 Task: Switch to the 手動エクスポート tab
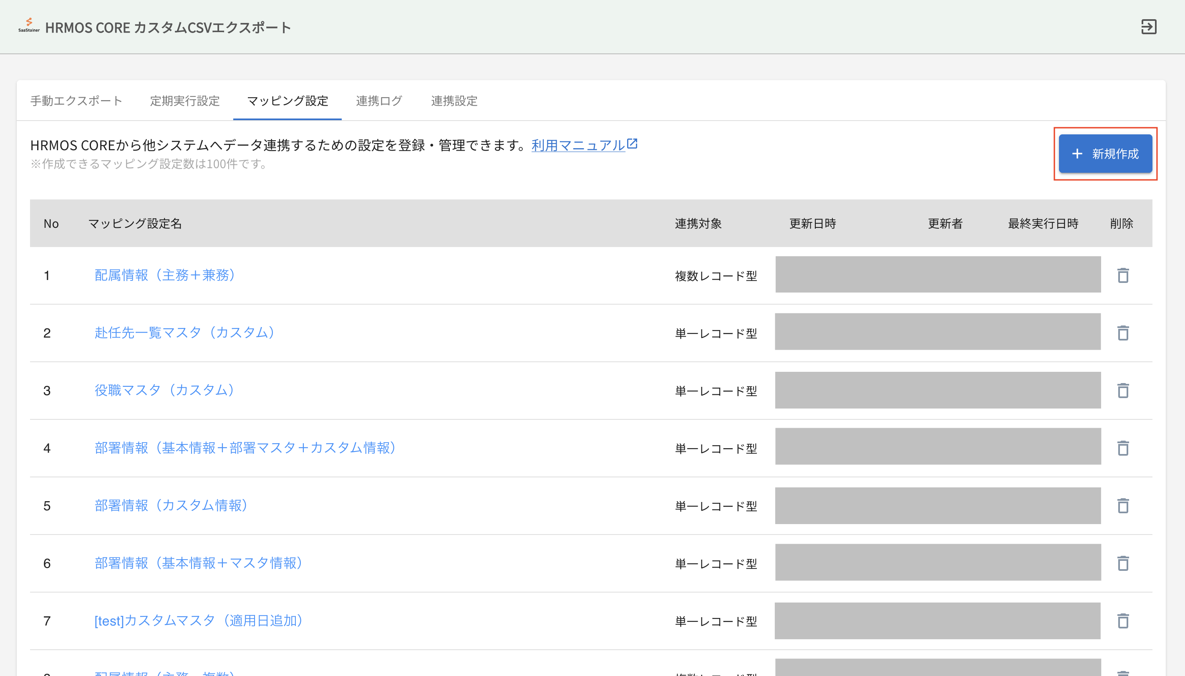tap(76, 101)
